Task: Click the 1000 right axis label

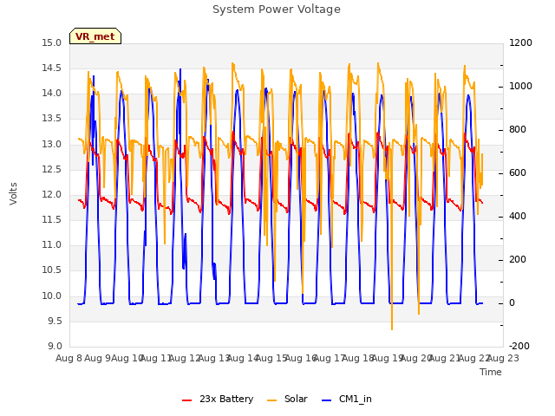Action: [x=520, y=87]
